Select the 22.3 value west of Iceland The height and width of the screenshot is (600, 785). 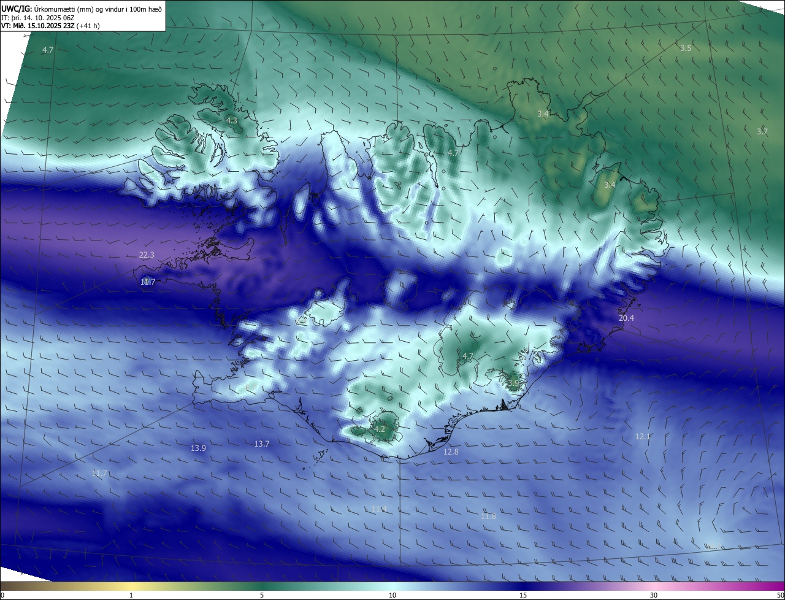tap(147, 255)
